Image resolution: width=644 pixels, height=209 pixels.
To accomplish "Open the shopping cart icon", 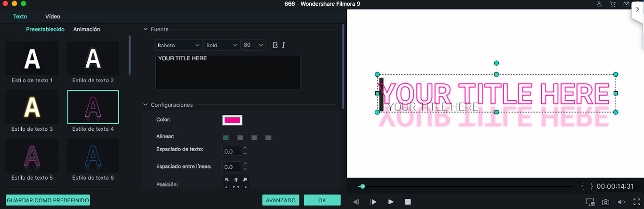I will tap(613, 4).
